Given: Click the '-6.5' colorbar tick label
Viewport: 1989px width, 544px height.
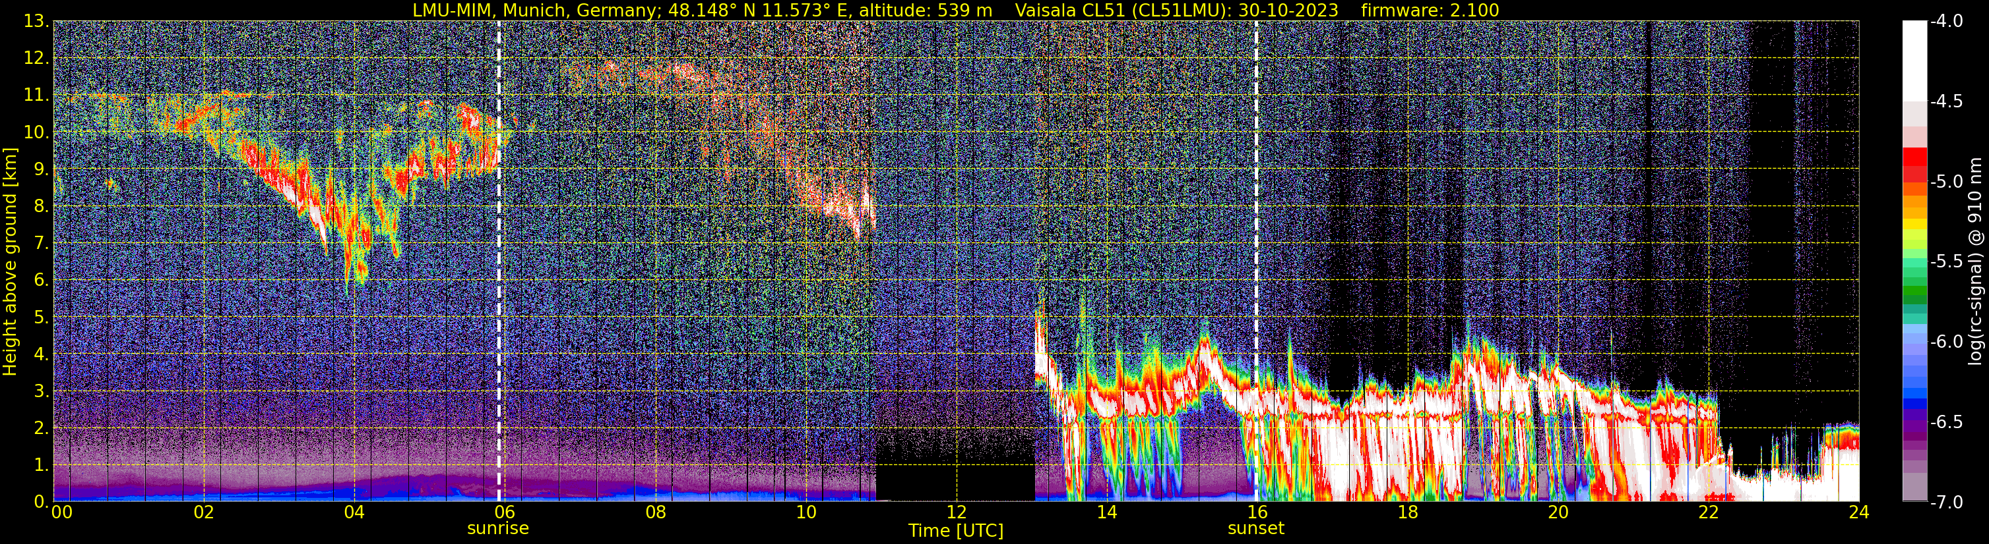Looking at the screenshot, I should 1947,422.
